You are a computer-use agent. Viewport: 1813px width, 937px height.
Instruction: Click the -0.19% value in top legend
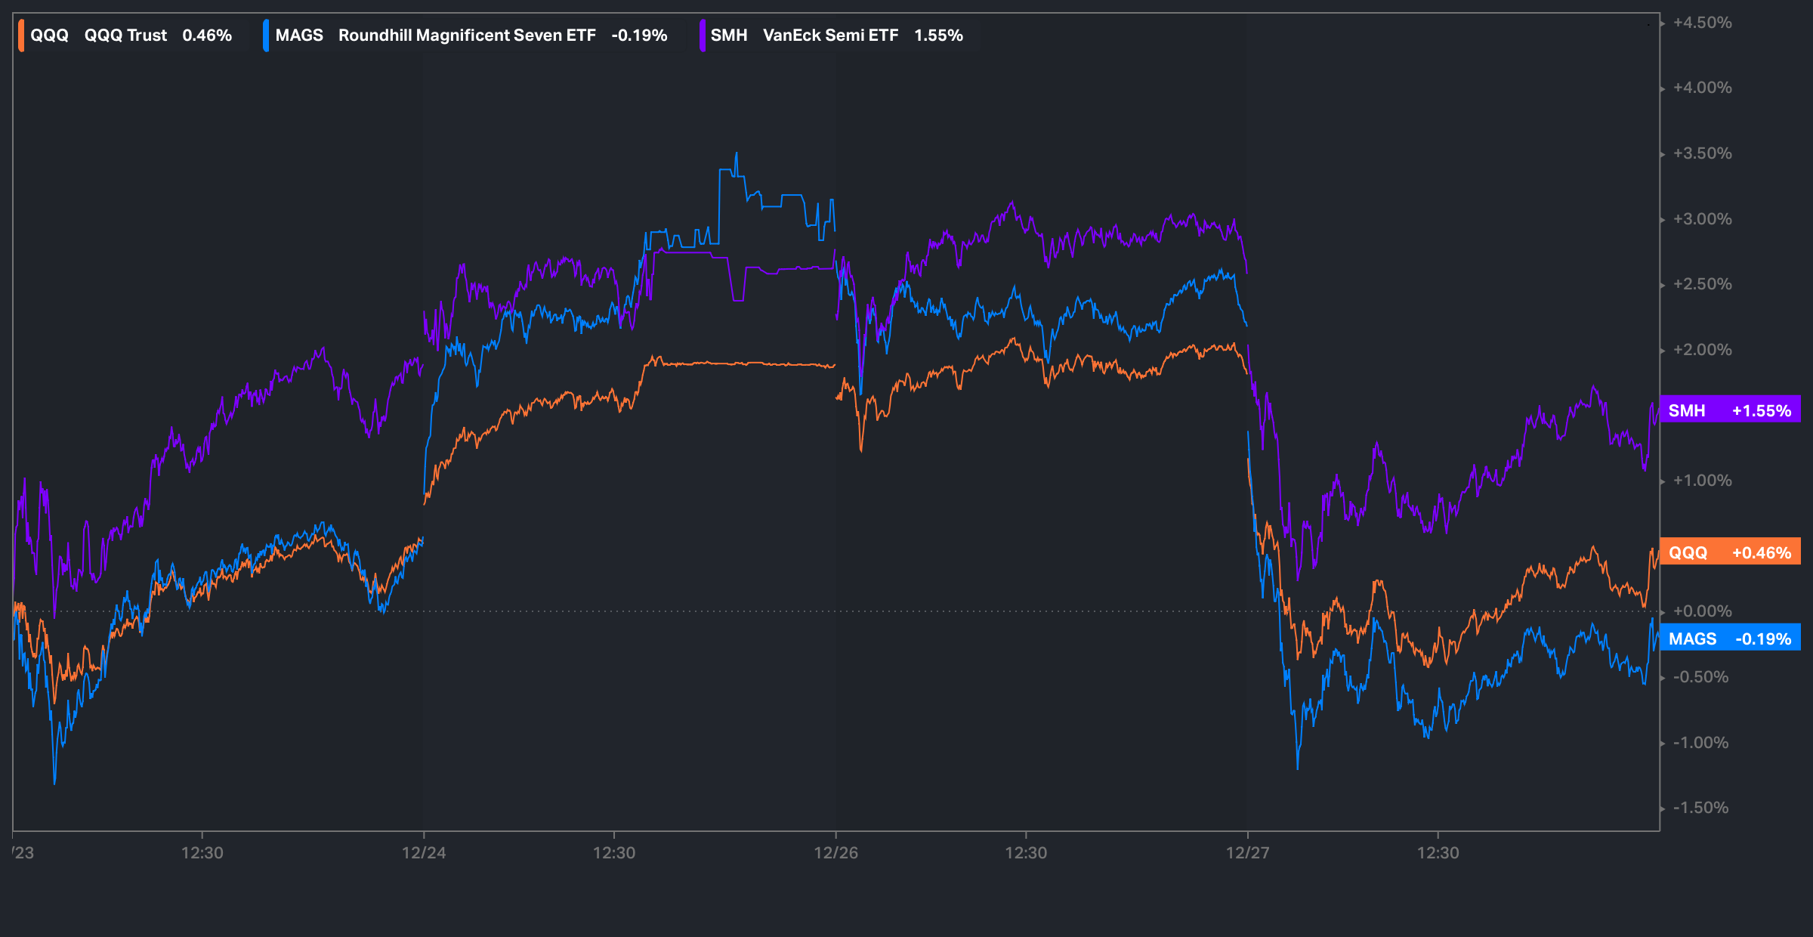coord(639,36)
